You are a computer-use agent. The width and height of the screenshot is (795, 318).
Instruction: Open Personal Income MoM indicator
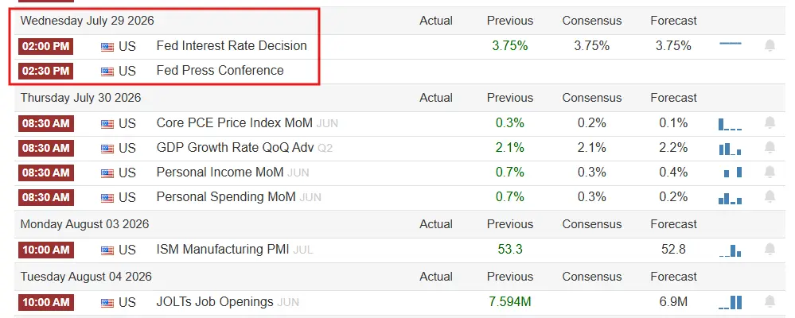[220, 173]
